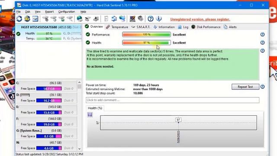The height and width of the screenshot is (156, 277).
Task: Click the Refresh circular arrows toolbar icon
Action: (x=19, y=19)
